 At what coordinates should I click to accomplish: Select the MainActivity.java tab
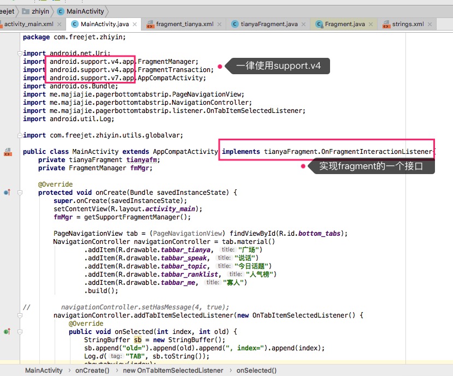(104, 24)
